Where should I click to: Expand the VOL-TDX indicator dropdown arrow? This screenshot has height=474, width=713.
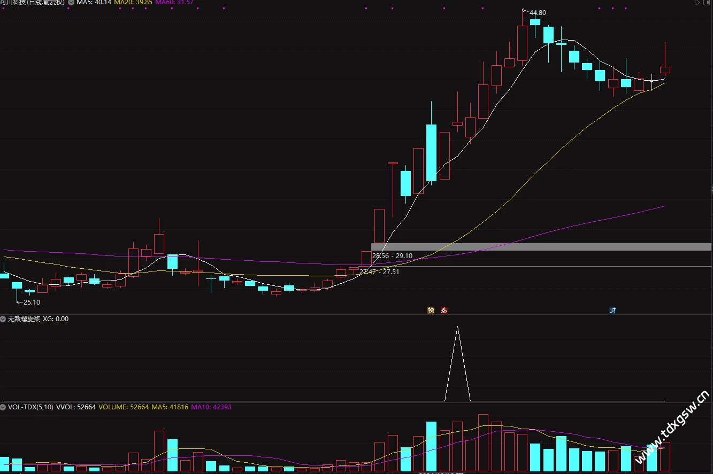point(3,407)
